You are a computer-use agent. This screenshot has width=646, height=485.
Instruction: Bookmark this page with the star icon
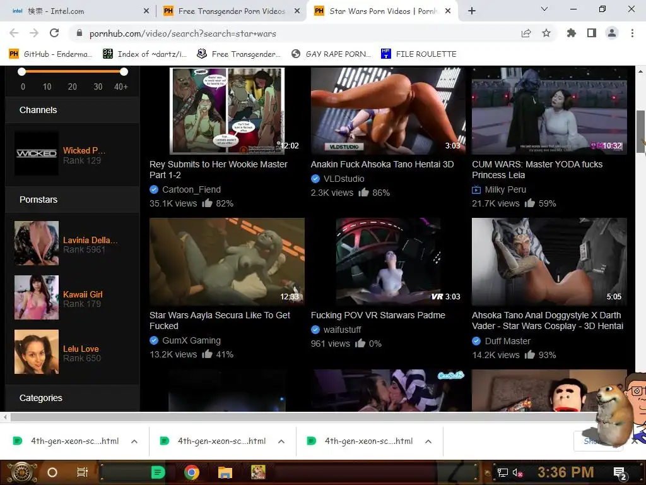546,33
